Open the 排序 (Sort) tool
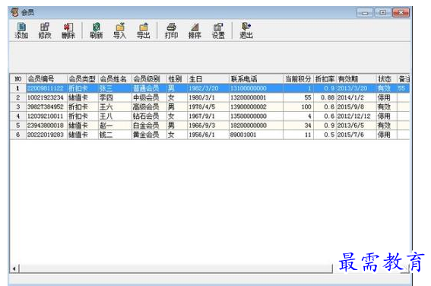 (x=195, y=30)
